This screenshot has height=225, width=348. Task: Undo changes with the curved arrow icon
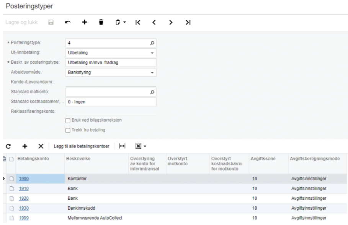pos(68,22)
